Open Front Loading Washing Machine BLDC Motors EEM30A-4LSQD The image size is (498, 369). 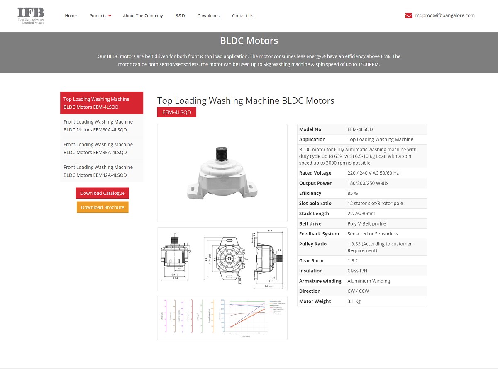pyautogui.click(x=102, y=126)
